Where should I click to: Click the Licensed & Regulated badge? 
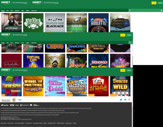click(x=6, y=101)
